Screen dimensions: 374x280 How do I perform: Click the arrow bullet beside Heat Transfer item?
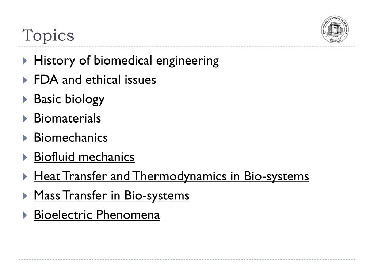click(x=25, y=177)
